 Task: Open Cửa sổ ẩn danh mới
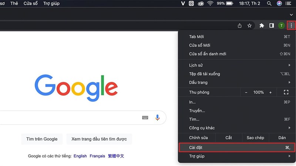[x=237, y=54]
